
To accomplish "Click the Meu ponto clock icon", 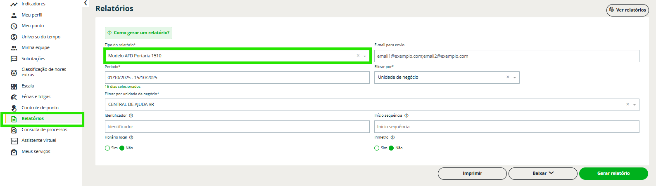I will click(14, 26).
